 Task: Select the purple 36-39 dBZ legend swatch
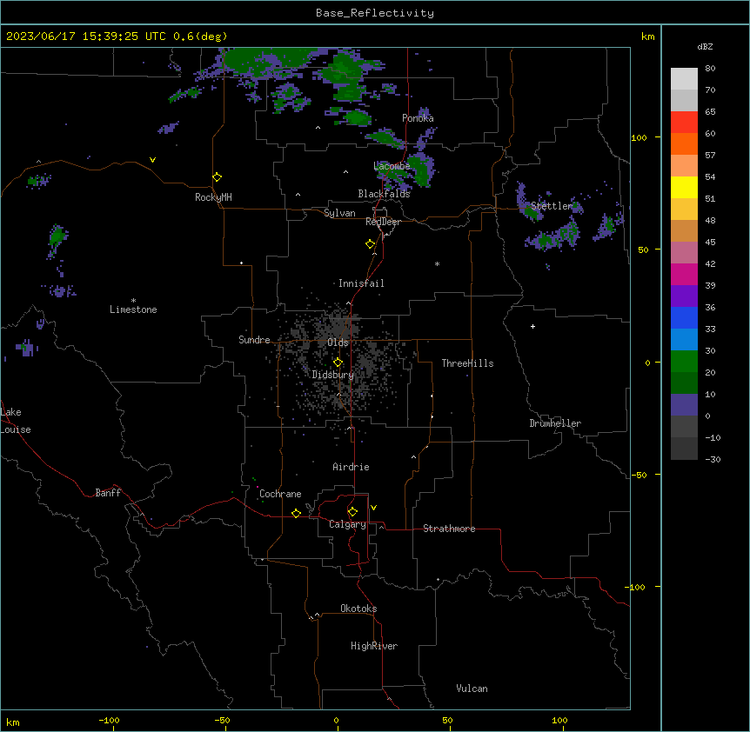(684, 296)
